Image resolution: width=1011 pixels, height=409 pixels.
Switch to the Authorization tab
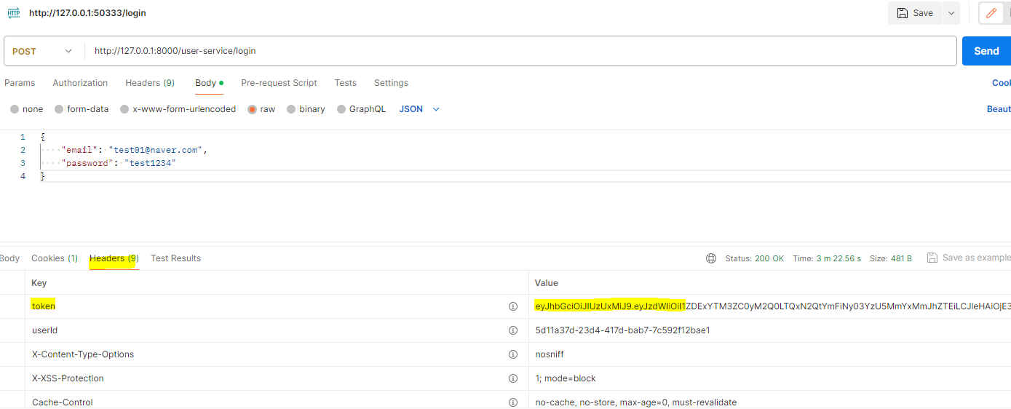pyautogui.click(x=80, y=83)
